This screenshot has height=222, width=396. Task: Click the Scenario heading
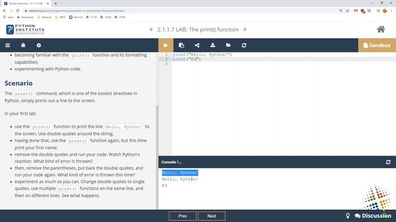(x=19, y=83)
